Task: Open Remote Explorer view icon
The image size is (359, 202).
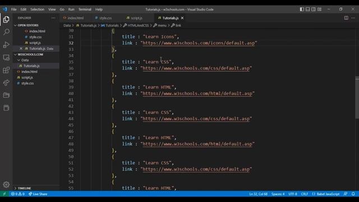Action: click(6, 57)
